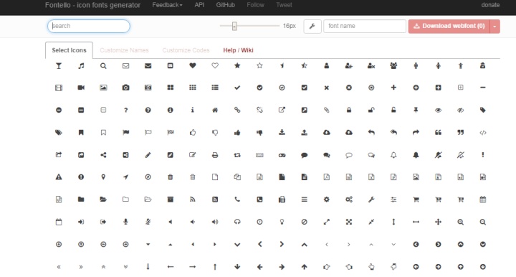Select the calendar icon with grid

(483, 199)
